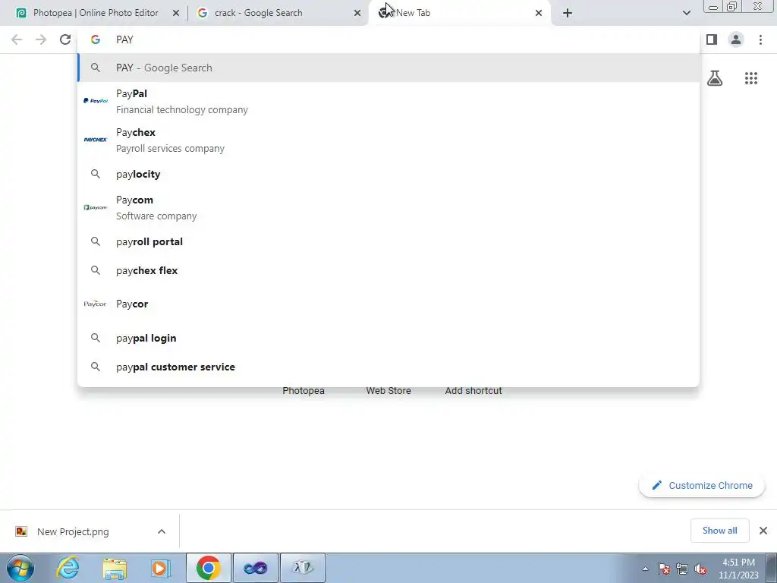Select the Paycor suggestion
777x583 pixels.
pyautogui.click(x=388, y=304)
